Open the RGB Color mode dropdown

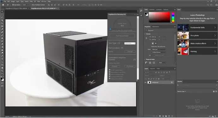click(x=159, y=50)
